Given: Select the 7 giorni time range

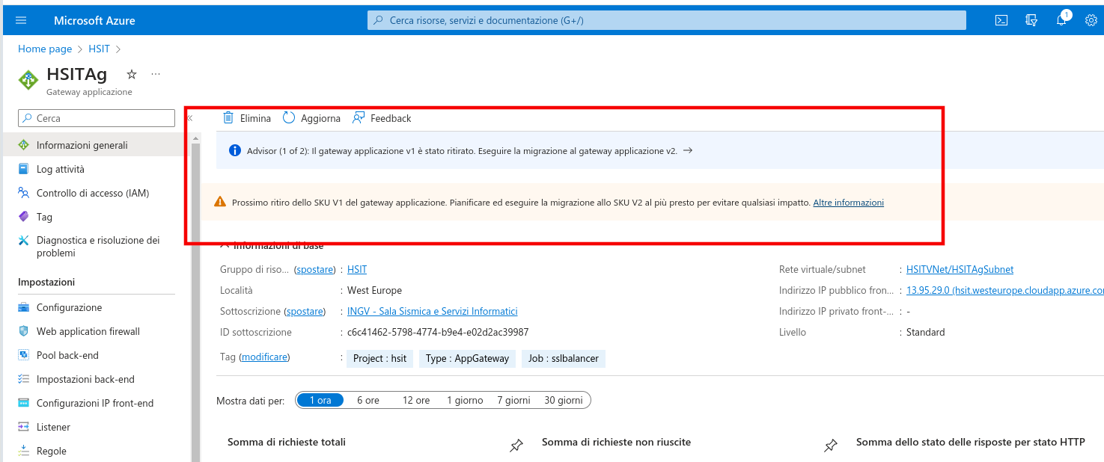Looking at the screenshot, I should click(x=513, y=400).
